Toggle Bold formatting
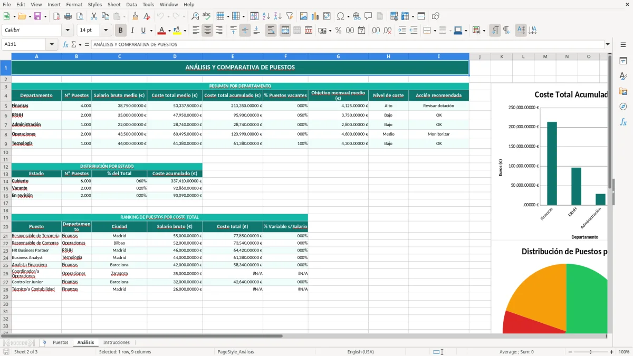The height and width of the screenshot is (356, 633). point(120,31)
